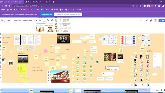This screenshot has height=93, width=165.
Task: Click the browser page zoom magnifier icon
Action: pyautogui.click(x=133, y=6)
